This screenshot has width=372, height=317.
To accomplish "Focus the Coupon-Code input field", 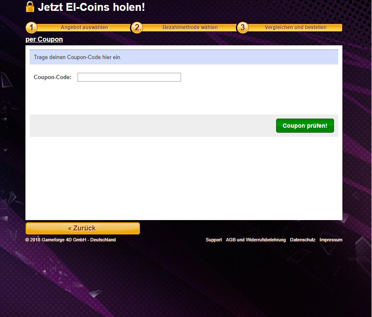I will pos(129,77).
